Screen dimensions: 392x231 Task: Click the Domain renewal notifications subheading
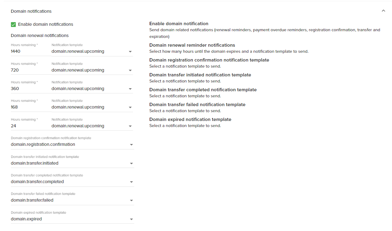pos(40,35)
